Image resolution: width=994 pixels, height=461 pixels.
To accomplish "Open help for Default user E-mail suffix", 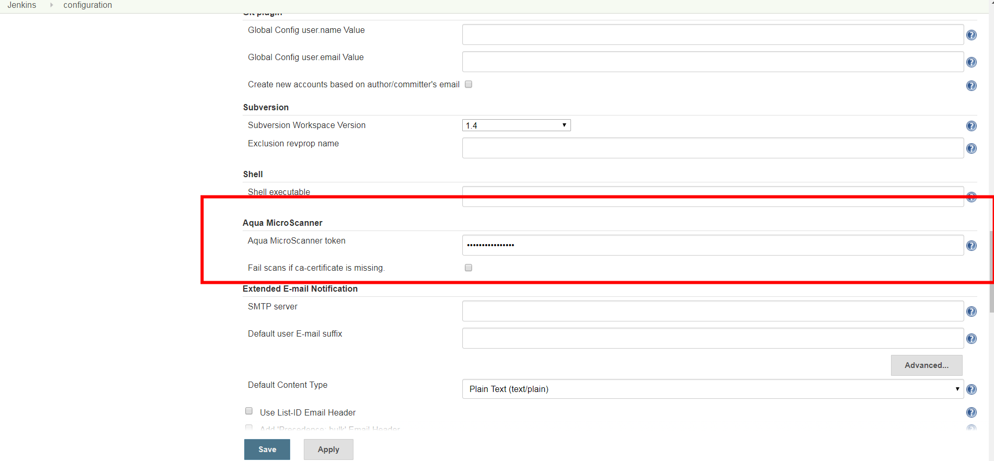I will 972,339.
